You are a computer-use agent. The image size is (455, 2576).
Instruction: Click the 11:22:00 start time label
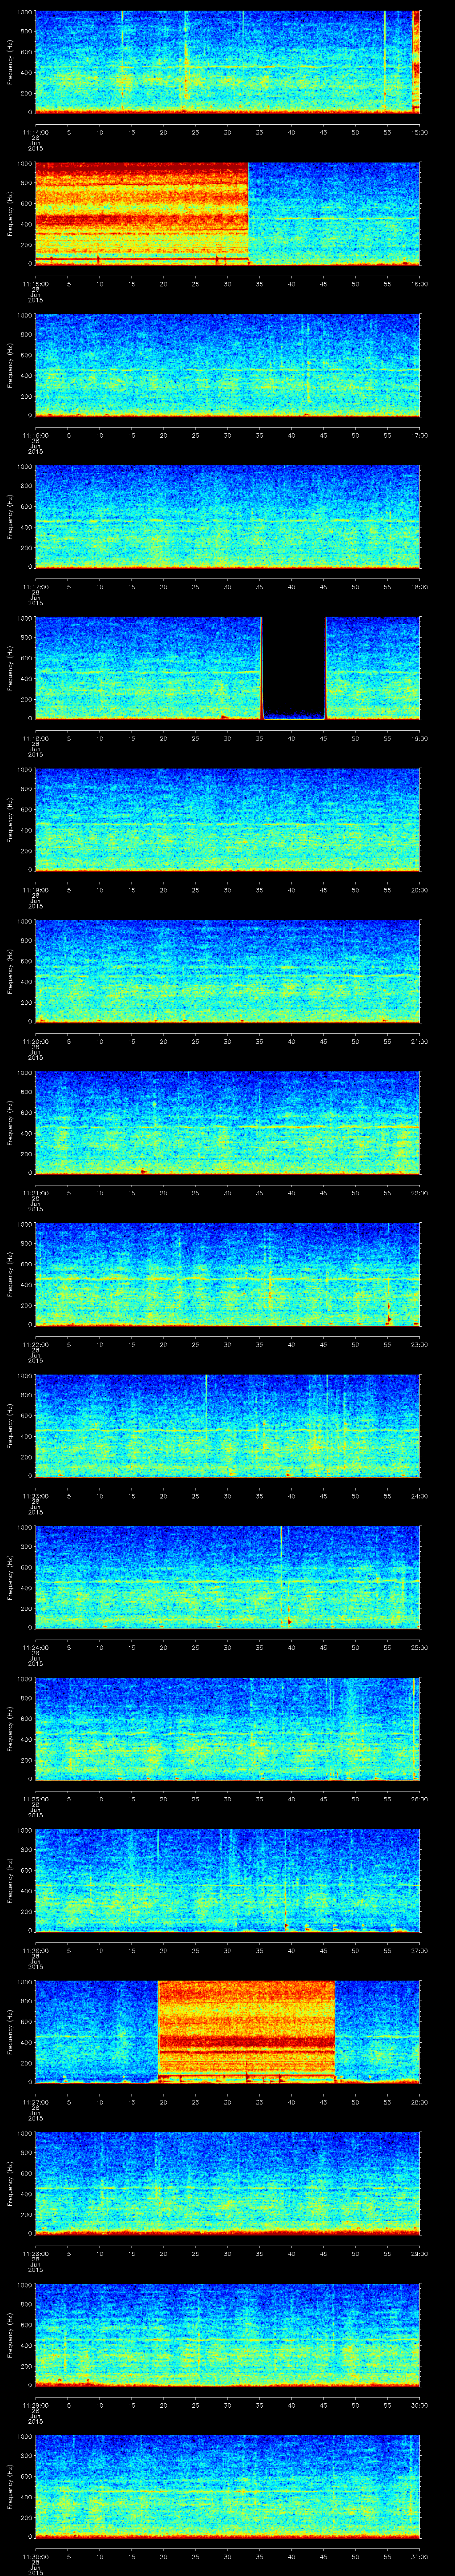[35, 1344]
